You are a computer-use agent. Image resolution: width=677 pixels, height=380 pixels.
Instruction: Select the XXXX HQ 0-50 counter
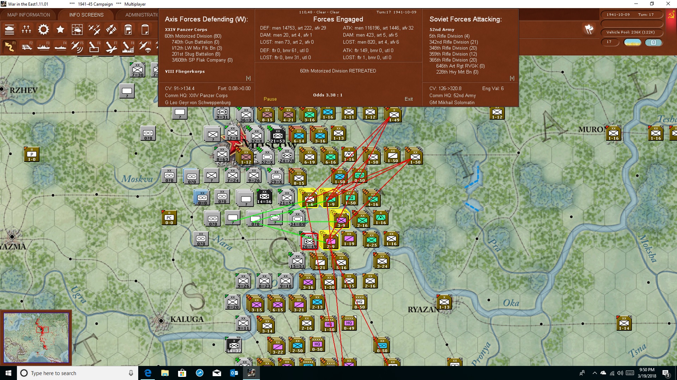(x=359, y=302)
